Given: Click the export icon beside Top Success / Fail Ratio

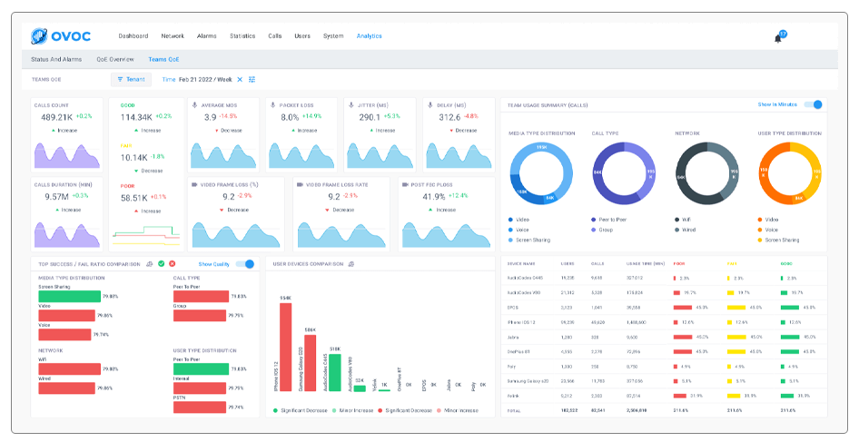Looking at the screenshot, I should [150, 264].
